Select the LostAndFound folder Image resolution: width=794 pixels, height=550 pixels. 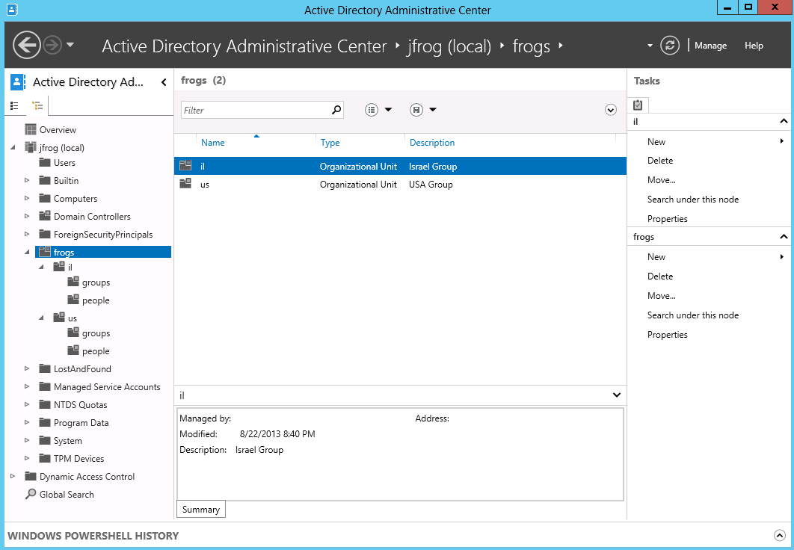pos(82,369)
